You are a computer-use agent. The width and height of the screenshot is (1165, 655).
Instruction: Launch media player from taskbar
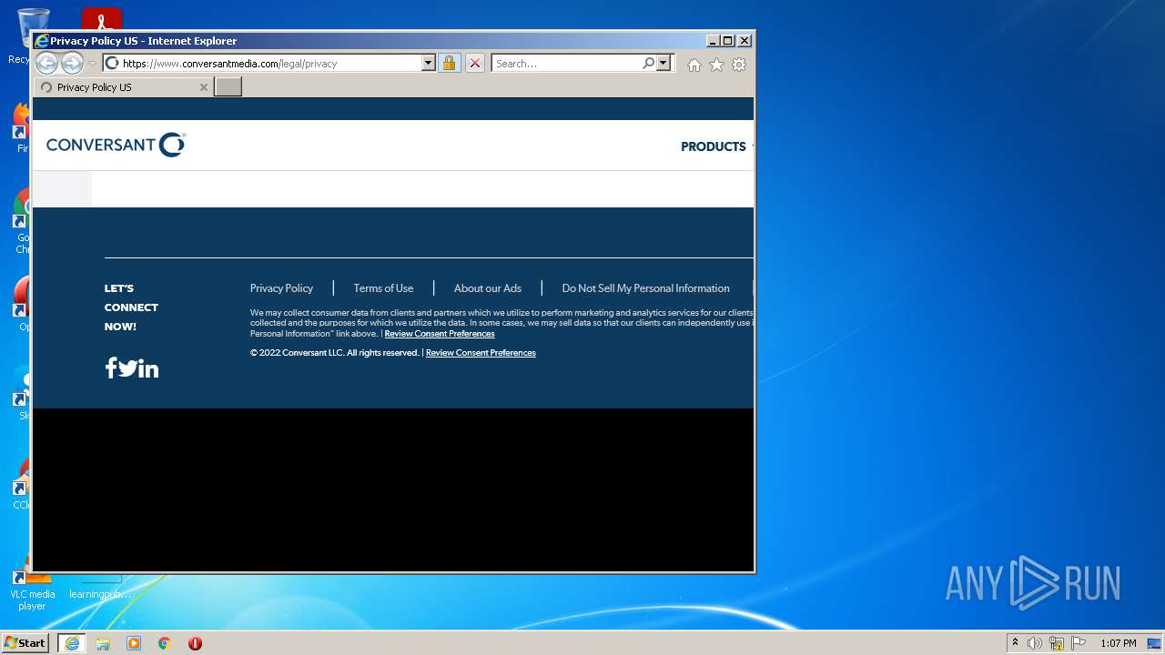134,643
